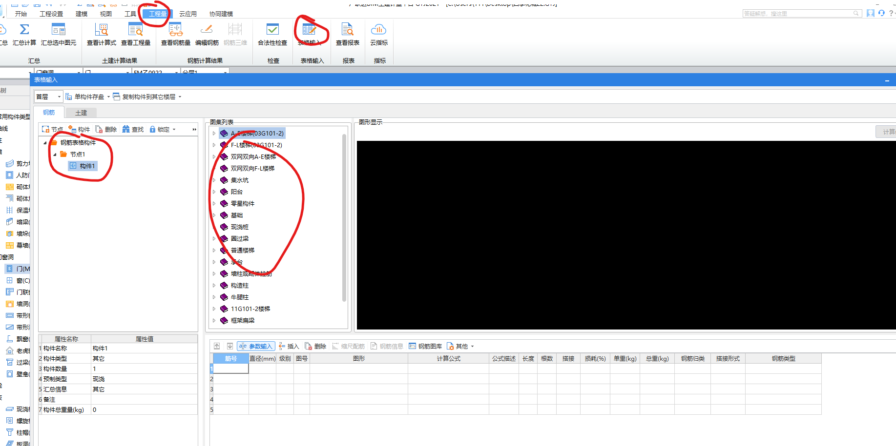Viewport: 896px width, 446px height.
Task: Click the 预制类型 value 现浇
Action: (x=144, y=379)
